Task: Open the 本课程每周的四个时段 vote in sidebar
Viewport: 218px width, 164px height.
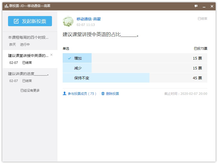Action: click(x=30, y=41)
